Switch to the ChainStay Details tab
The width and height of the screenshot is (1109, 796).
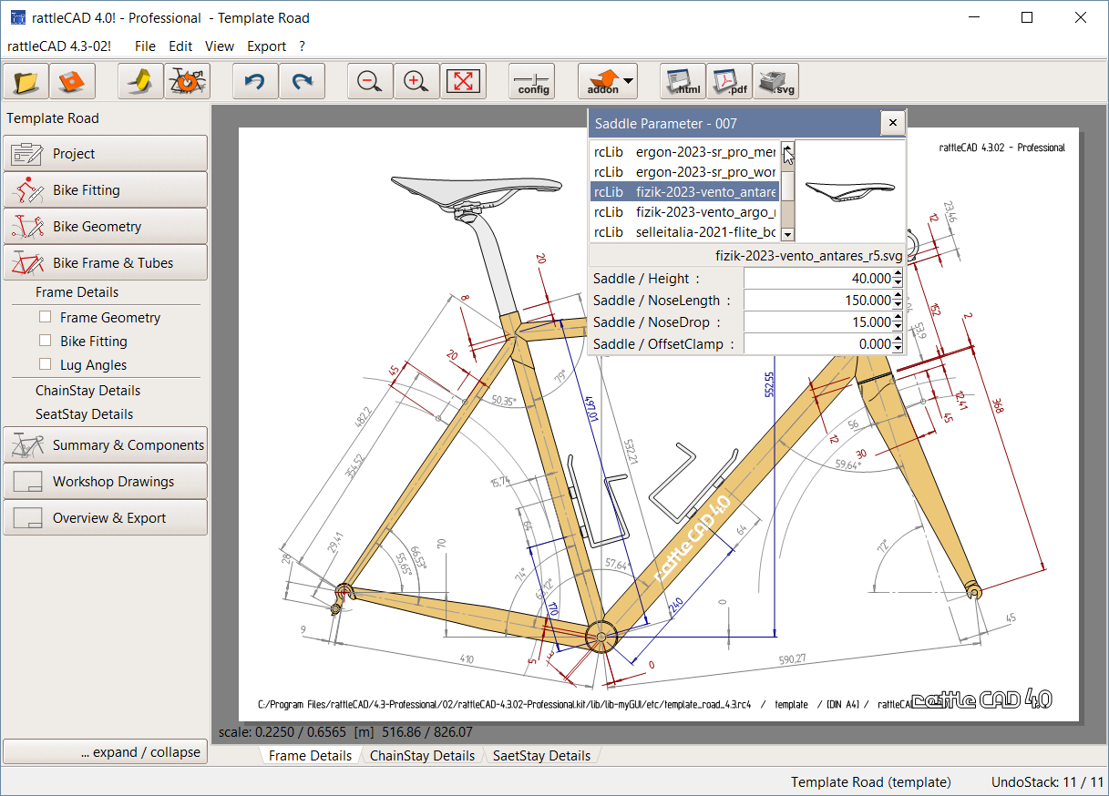[x=422, y=756]
